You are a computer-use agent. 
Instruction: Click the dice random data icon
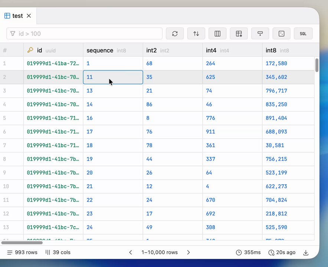tap(282, 34)
